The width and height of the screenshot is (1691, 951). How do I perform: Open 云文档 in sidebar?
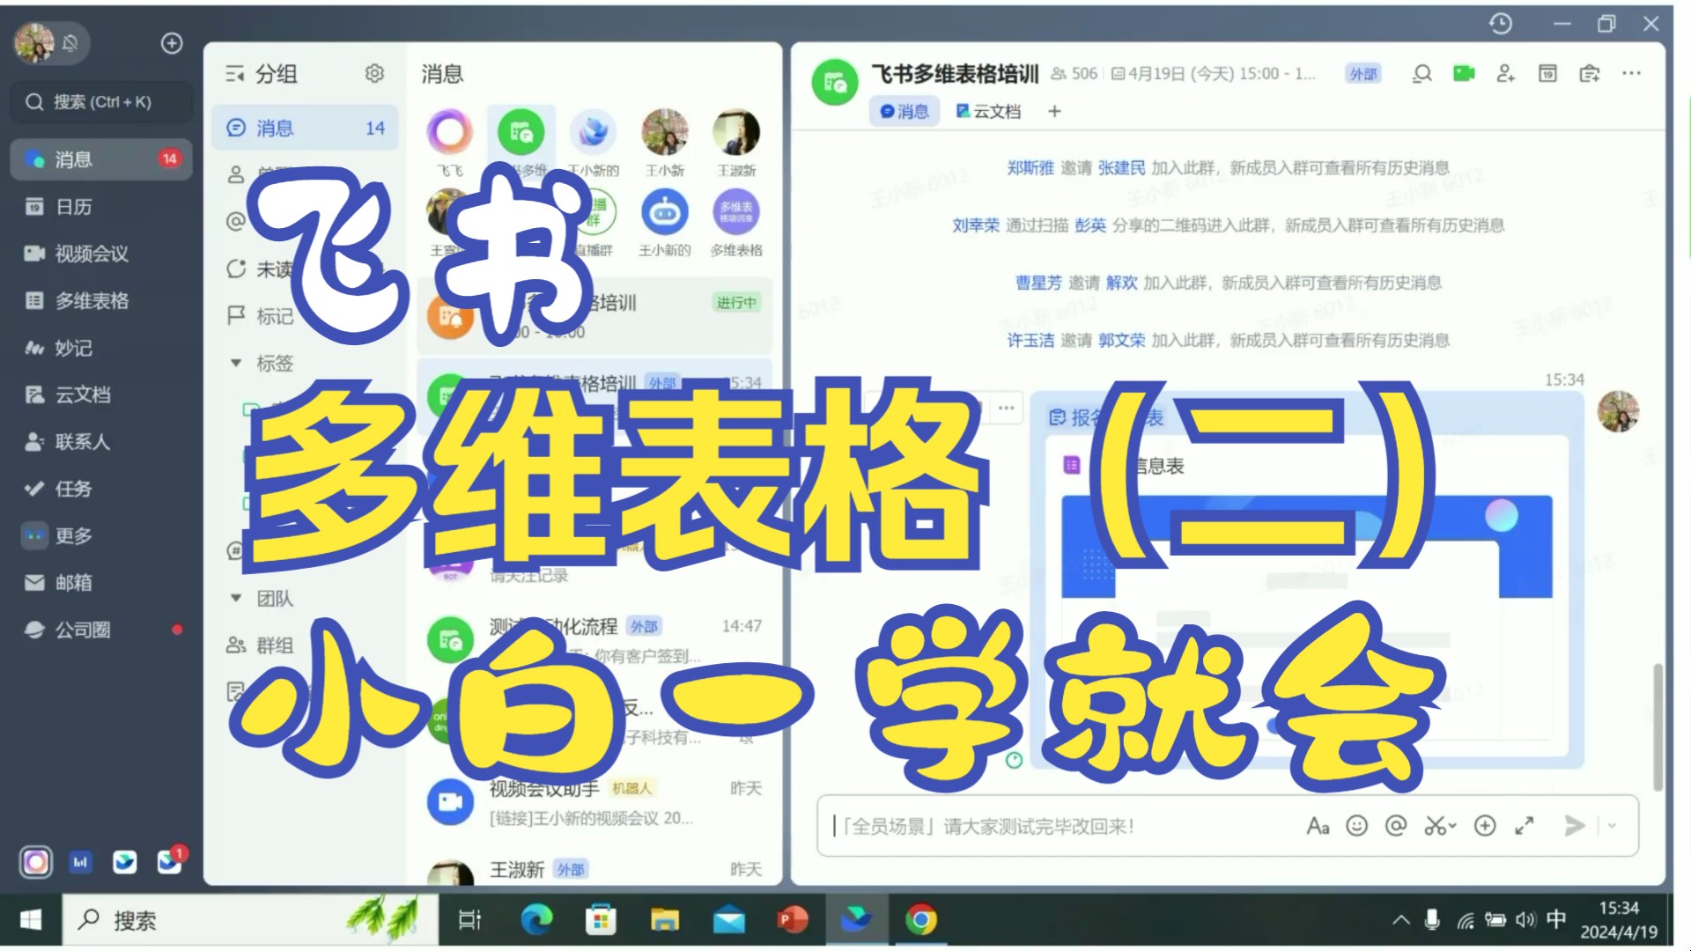tap(101, 394)
